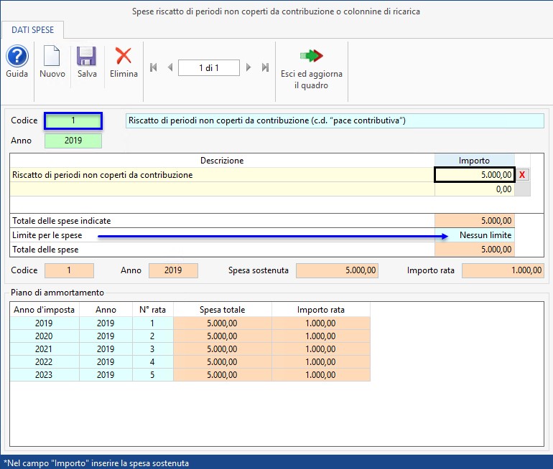The width and height of the screenshot is (553, 469).
Task: Select the tax year 2023 row cell
Action: [x=44, y=375]
